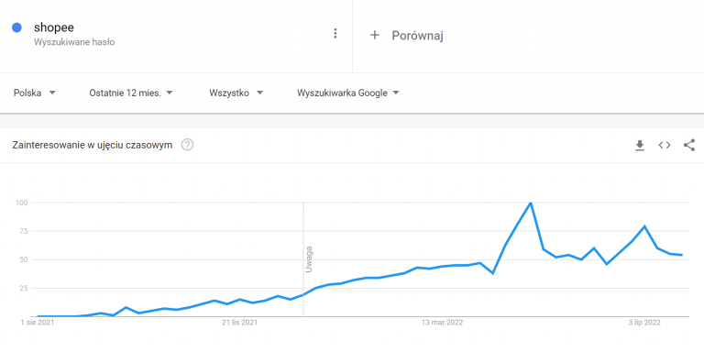Download the interest over time chart data

[x=639, y=145]
